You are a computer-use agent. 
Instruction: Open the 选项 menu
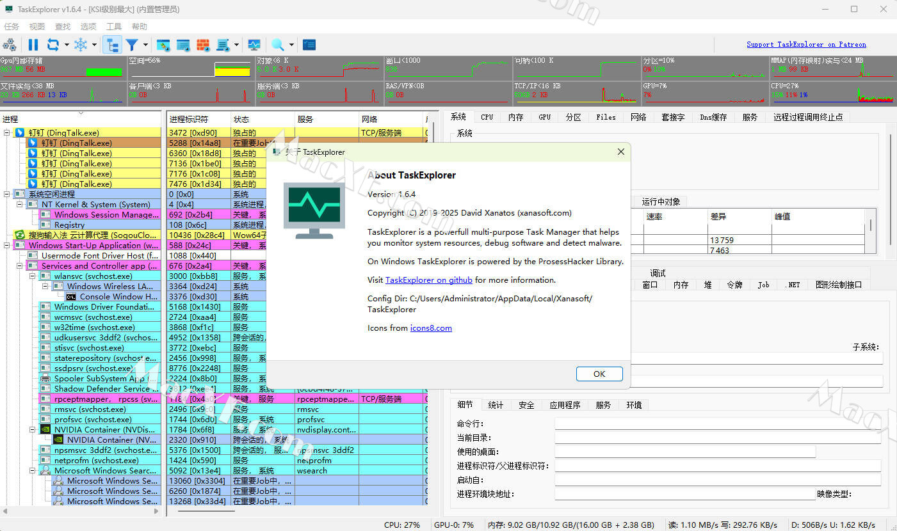coord(88,27)
